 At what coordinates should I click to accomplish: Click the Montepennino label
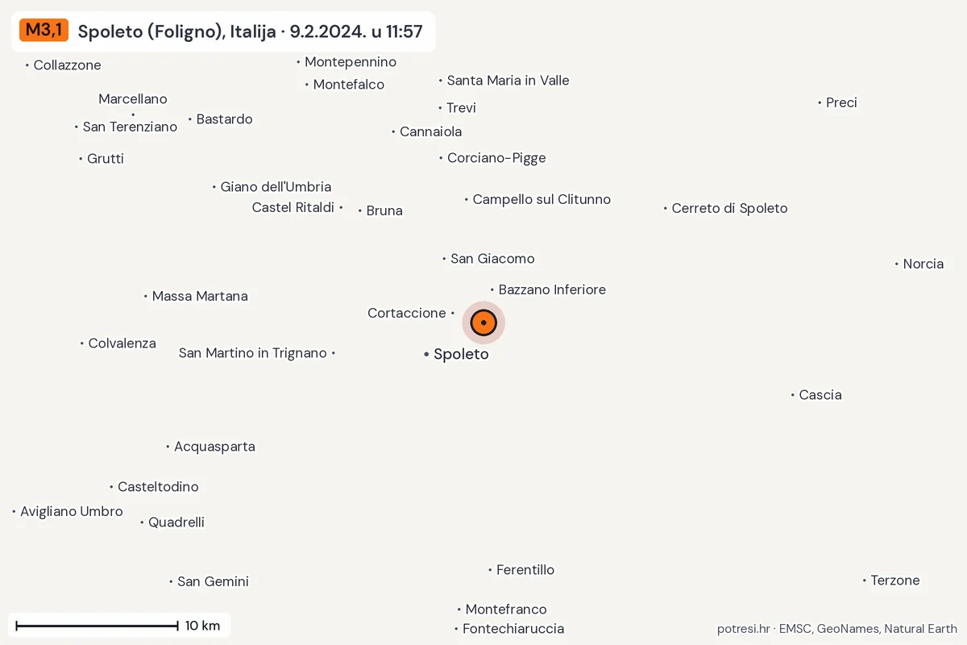351,62
